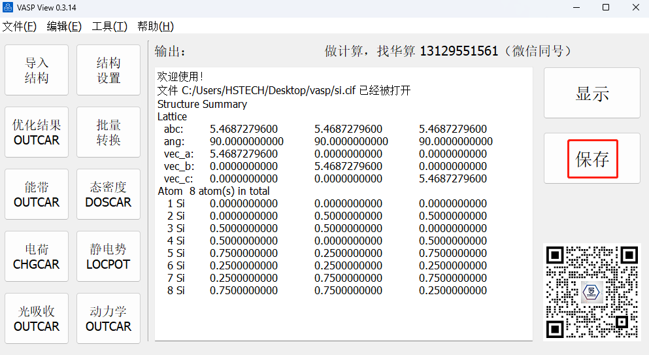Open the 静电势 LOCPOT button
Screen dimensions: 649x355
pos(108,257)
